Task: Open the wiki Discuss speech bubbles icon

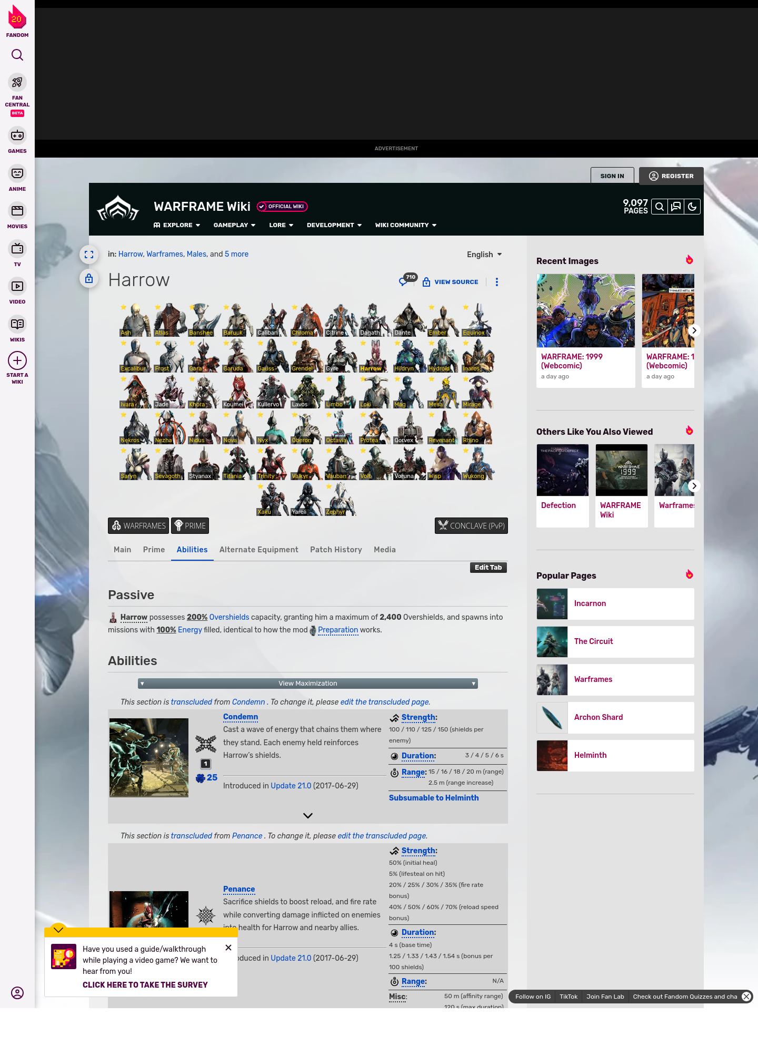Action: (676, 207)
